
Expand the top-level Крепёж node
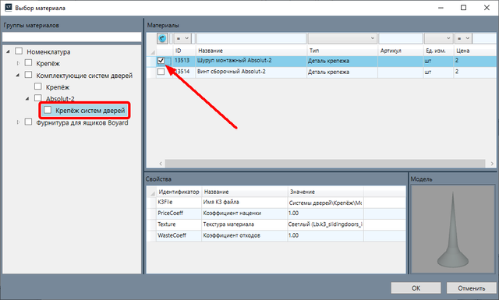click(18, 63)
